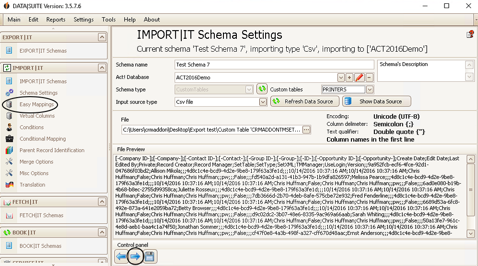Click the add database plus icon
The width and height of the screenshot is (478, 266).
[350, 78]
